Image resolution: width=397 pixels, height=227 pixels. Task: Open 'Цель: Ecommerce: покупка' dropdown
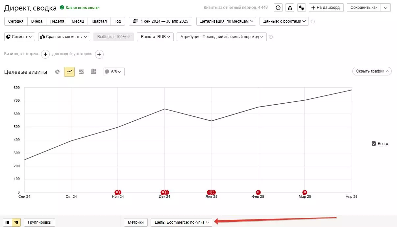pos(181,222)
